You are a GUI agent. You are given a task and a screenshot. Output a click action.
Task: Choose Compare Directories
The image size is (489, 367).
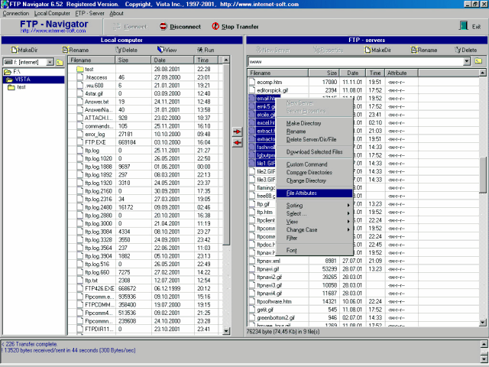pos(315,172)
